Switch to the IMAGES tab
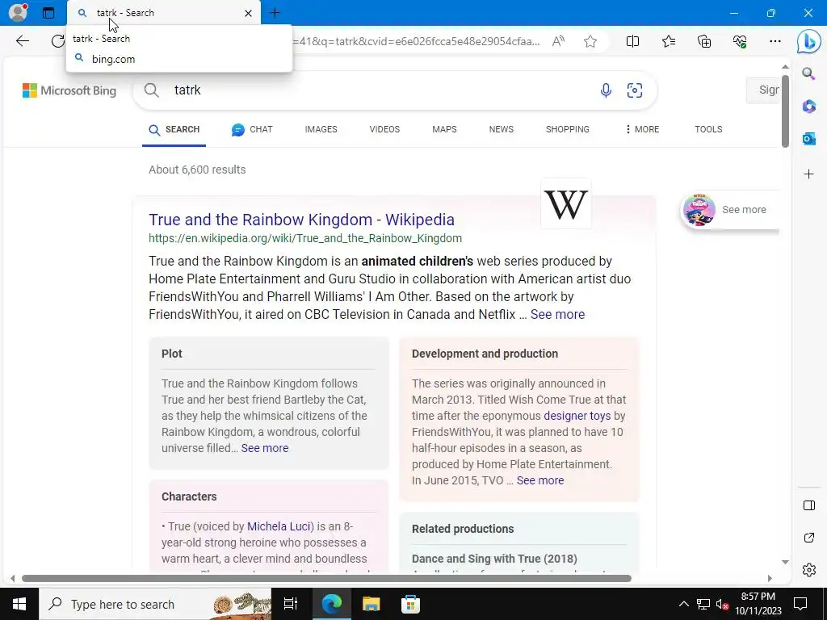 point(321,130)
